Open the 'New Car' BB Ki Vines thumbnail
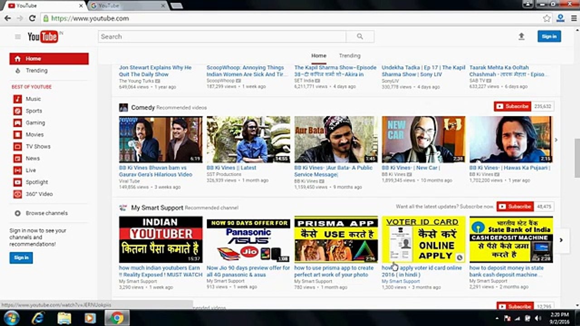The width and height of the screenshot is (580, 326). click(423, 139)
